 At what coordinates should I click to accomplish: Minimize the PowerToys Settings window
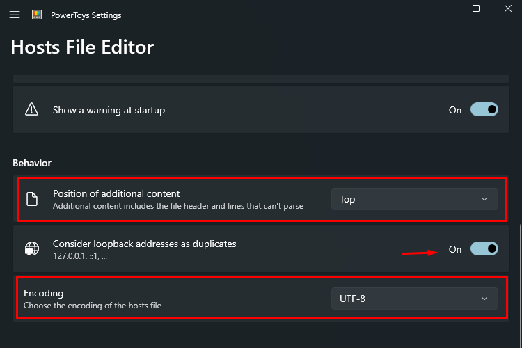(444, 8)
